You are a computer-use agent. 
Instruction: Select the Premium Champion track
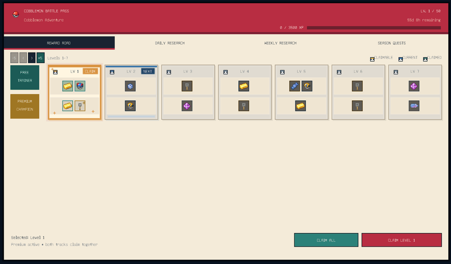[x=25, y=106]
